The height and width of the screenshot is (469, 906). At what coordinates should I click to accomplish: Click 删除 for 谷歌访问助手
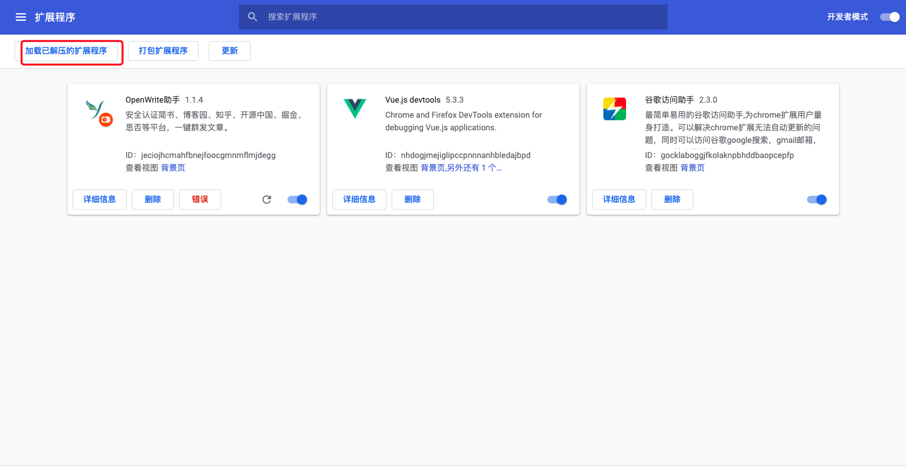coord(672,200)
